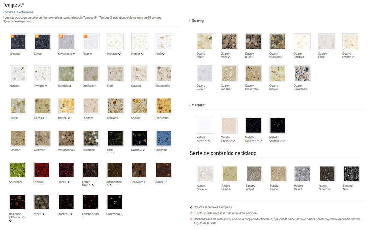Choose the Meteor sample thumbnail

click(x=139, y=42)
